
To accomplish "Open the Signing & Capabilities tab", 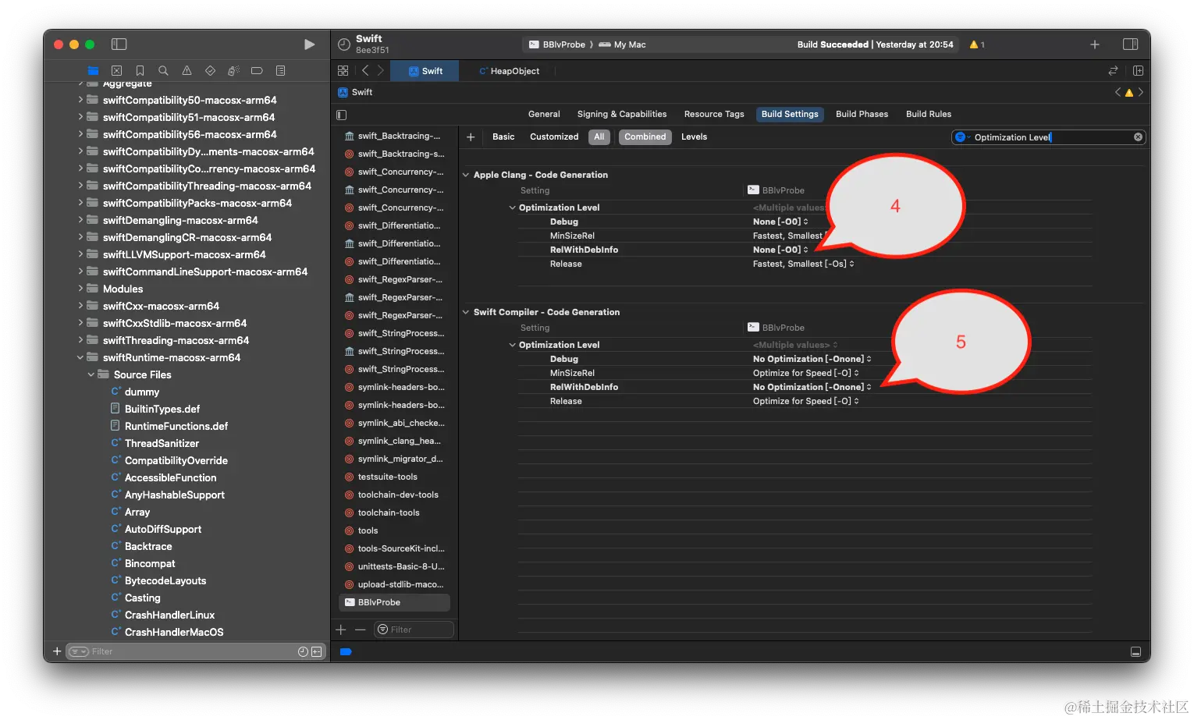I will [x=621, y=115].
